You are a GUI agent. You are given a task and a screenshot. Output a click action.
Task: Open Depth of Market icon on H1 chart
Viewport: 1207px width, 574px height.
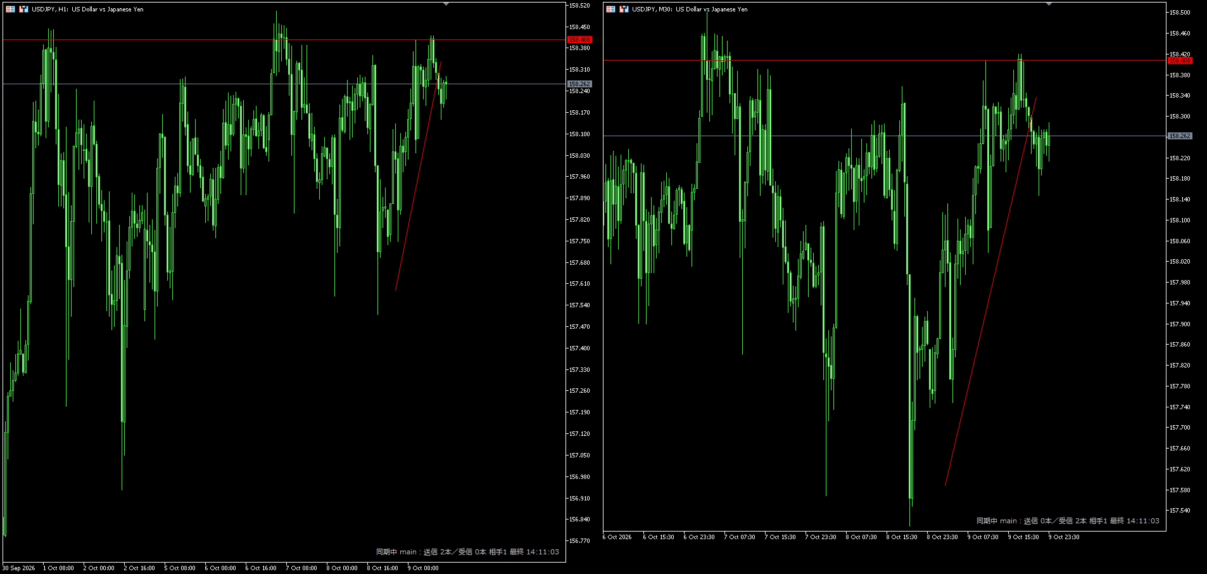coord(24,10)
